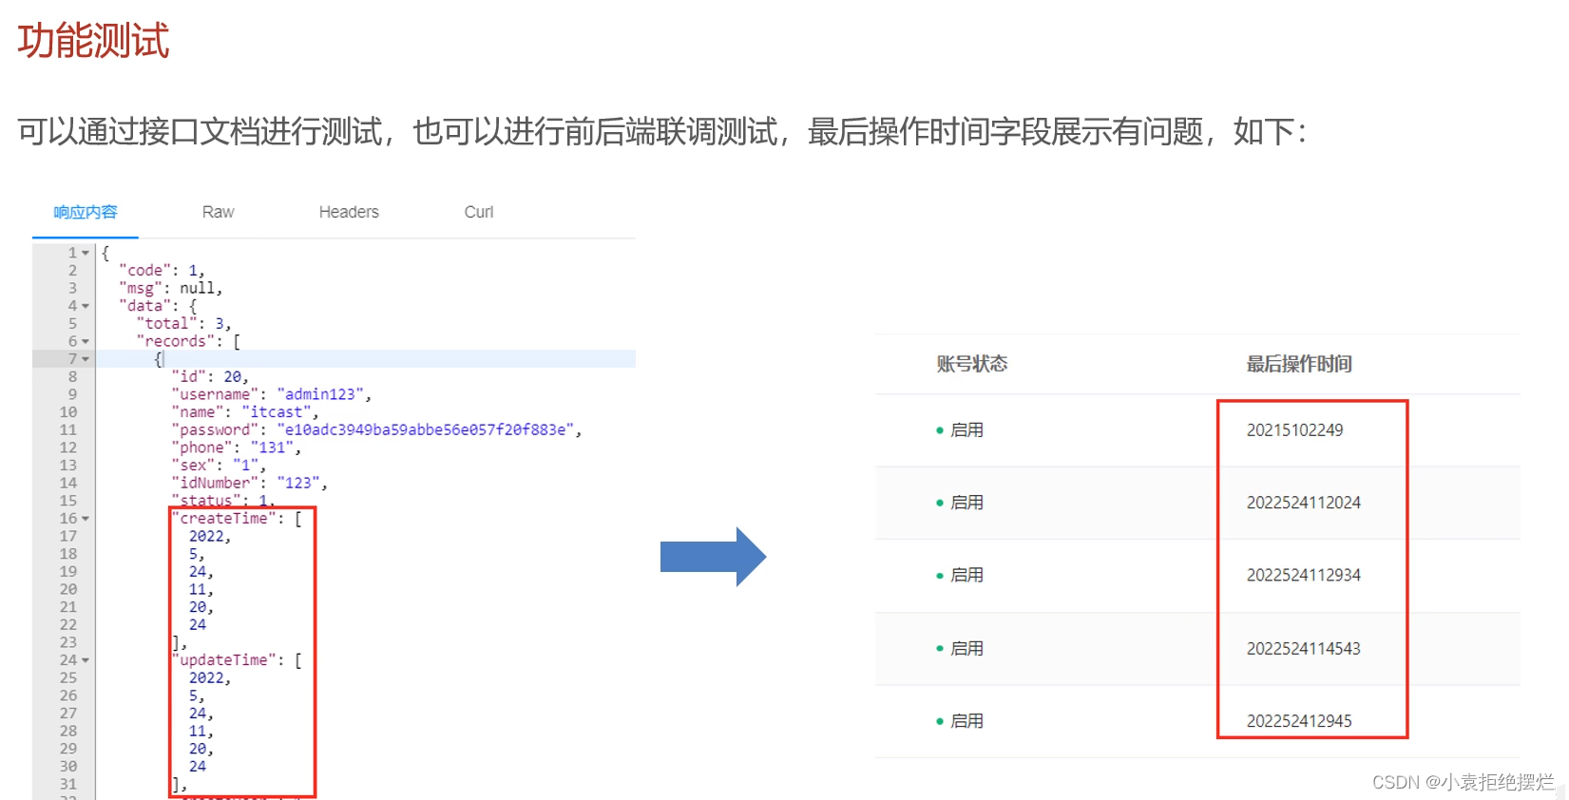This screenshot has height=800, width=1569.
Task: Select the time value 20215102249
Action: [1294, 430]
